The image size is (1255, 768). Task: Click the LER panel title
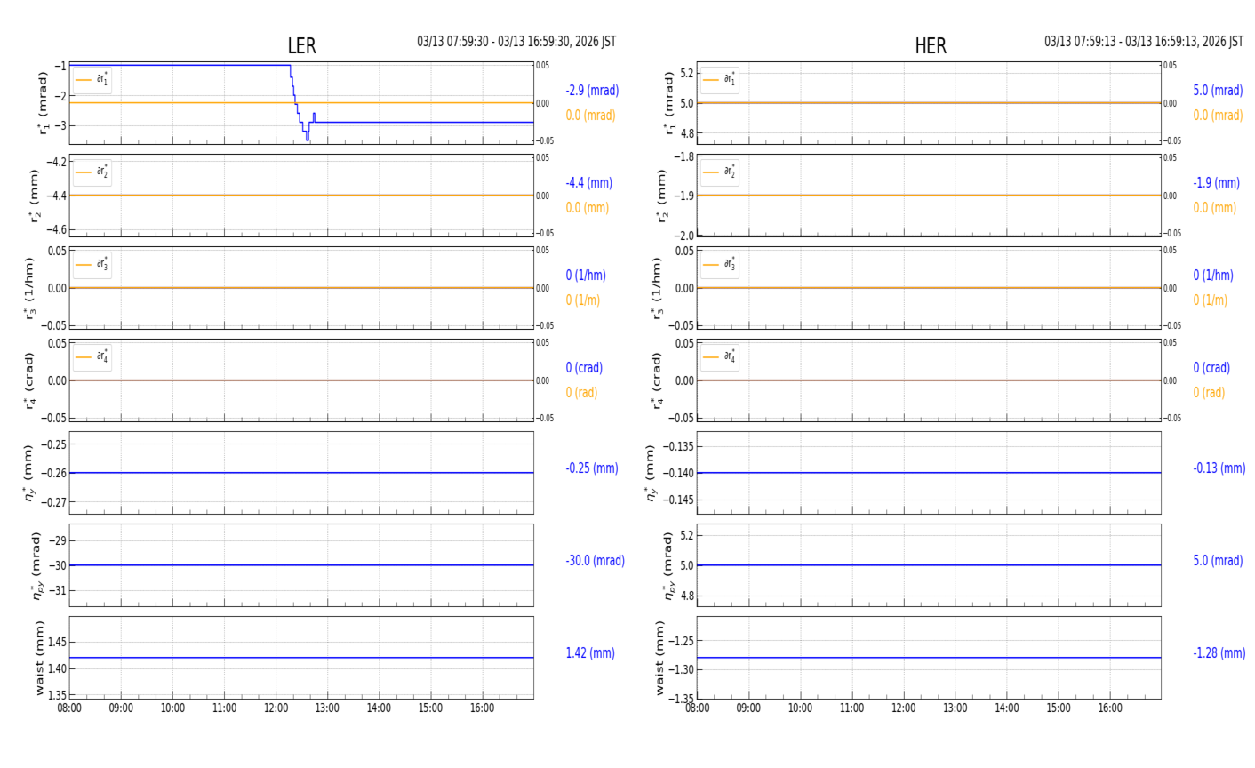[301, 46]
